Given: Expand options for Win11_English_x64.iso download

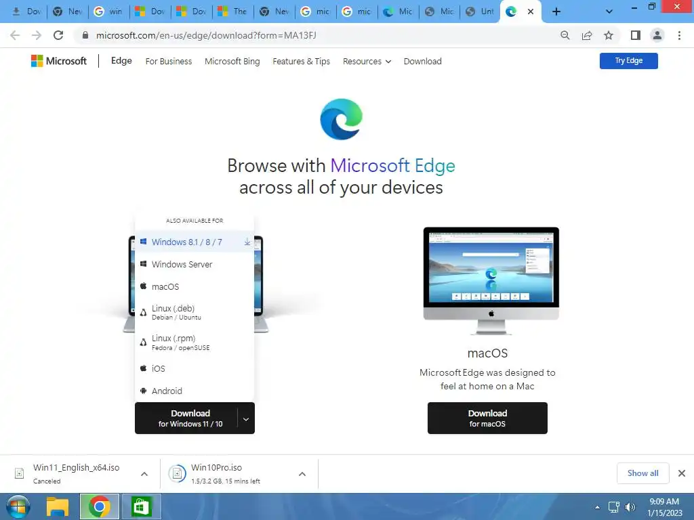Looking at the screenshot, I should click(144, 473).
